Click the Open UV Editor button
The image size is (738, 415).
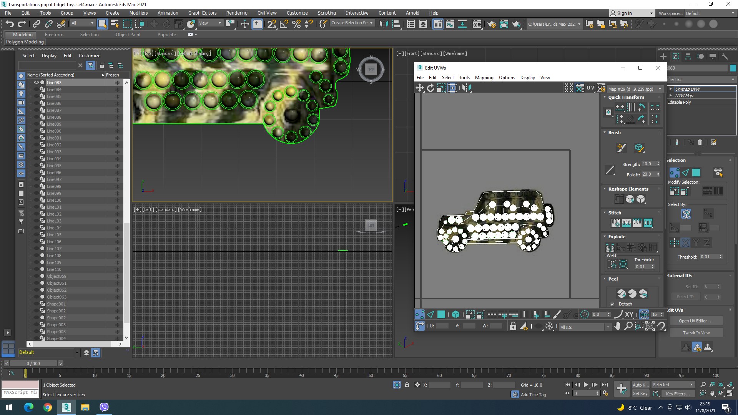[696, 321]
